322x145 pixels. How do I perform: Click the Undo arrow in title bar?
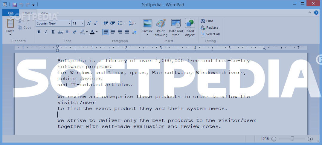click(x=21, y=4)
